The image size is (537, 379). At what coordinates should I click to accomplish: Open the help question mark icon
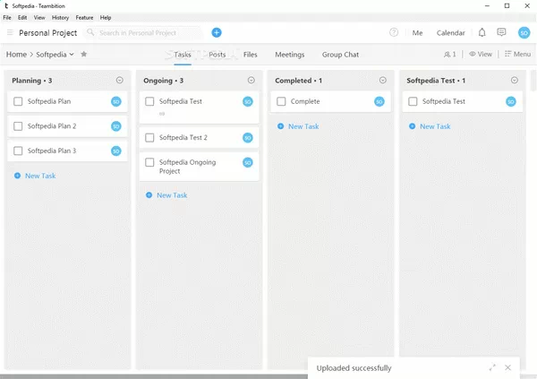[394, 33]
